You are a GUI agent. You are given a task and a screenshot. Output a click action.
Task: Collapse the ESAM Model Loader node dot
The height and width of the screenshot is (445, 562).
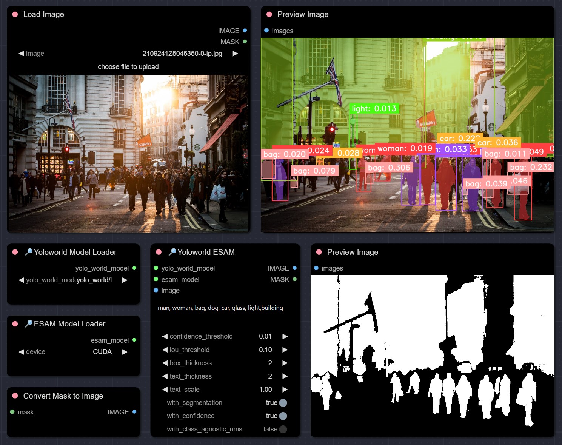tap(15, 324)
